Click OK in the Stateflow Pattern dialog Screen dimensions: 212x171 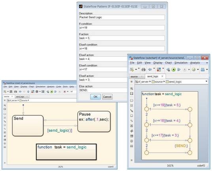95,97
